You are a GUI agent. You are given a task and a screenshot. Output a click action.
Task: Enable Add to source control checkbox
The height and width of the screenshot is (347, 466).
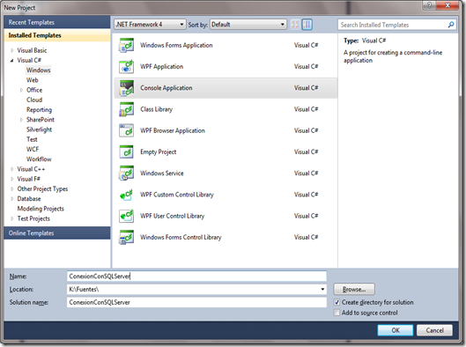[x=337, y=313]
